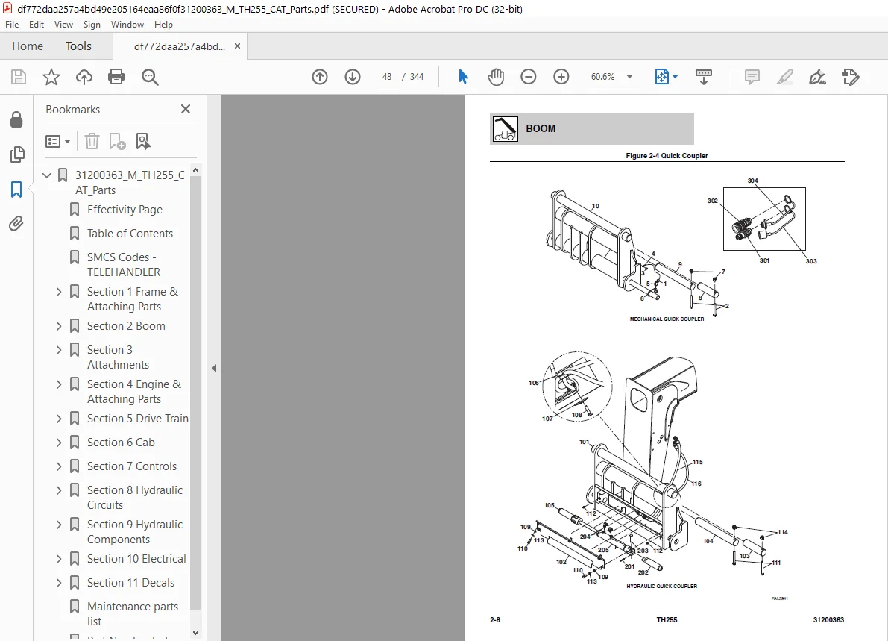Collapse the navigation pane with the left arrow
The image size is (888, 641).
coord(214,369)
